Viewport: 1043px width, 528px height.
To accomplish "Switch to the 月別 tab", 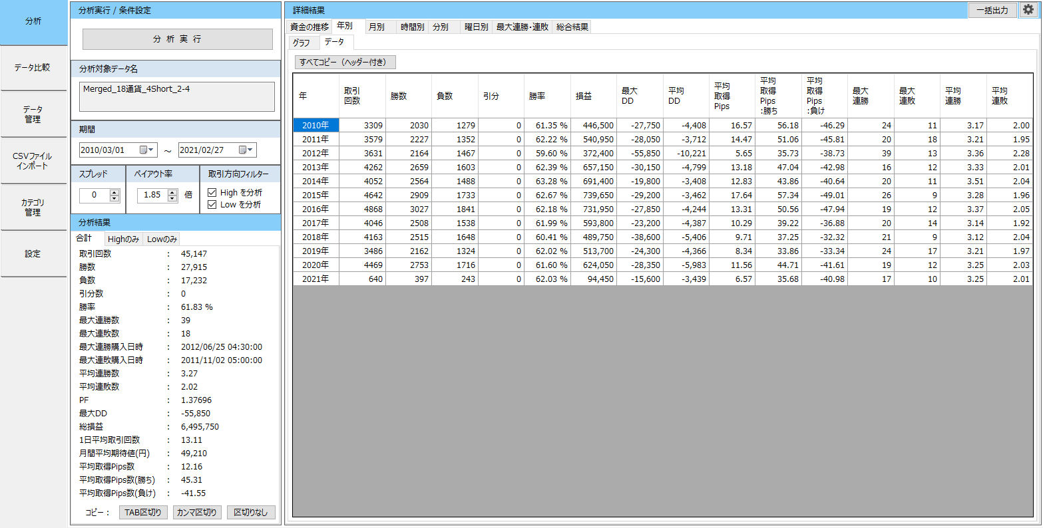I will [376, 27].
